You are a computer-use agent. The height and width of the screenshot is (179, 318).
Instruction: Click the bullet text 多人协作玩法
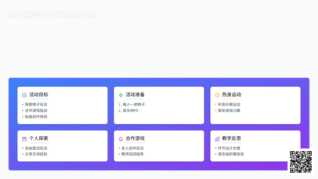[132, 148]
